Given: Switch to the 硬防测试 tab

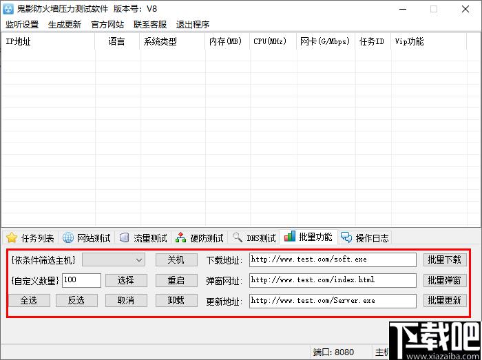Looking at the screenshot, I should click(200, 237).
